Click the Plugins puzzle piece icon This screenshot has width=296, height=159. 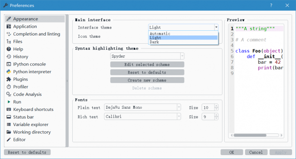click(x=9, y=79)
